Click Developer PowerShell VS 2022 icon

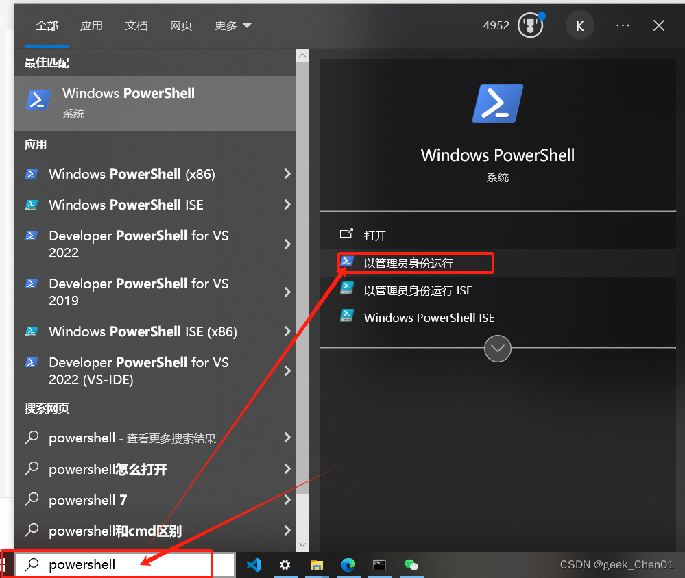pos(32,236)
